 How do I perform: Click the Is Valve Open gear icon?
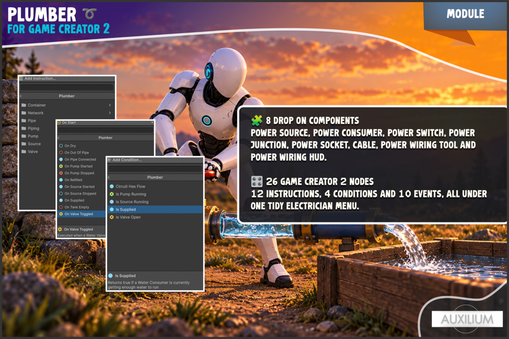(112, 217)
